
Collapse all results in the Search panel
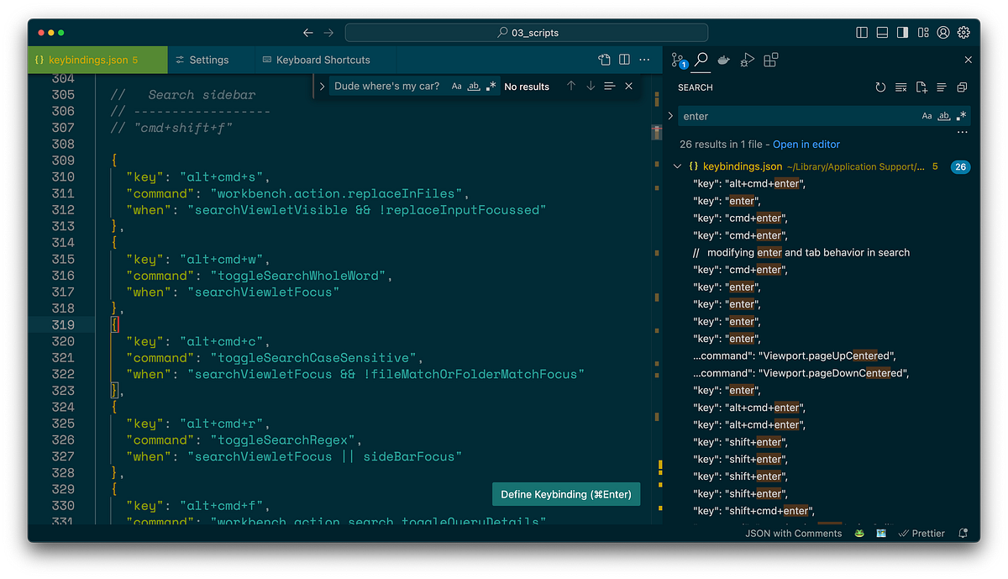coord(962,87)
